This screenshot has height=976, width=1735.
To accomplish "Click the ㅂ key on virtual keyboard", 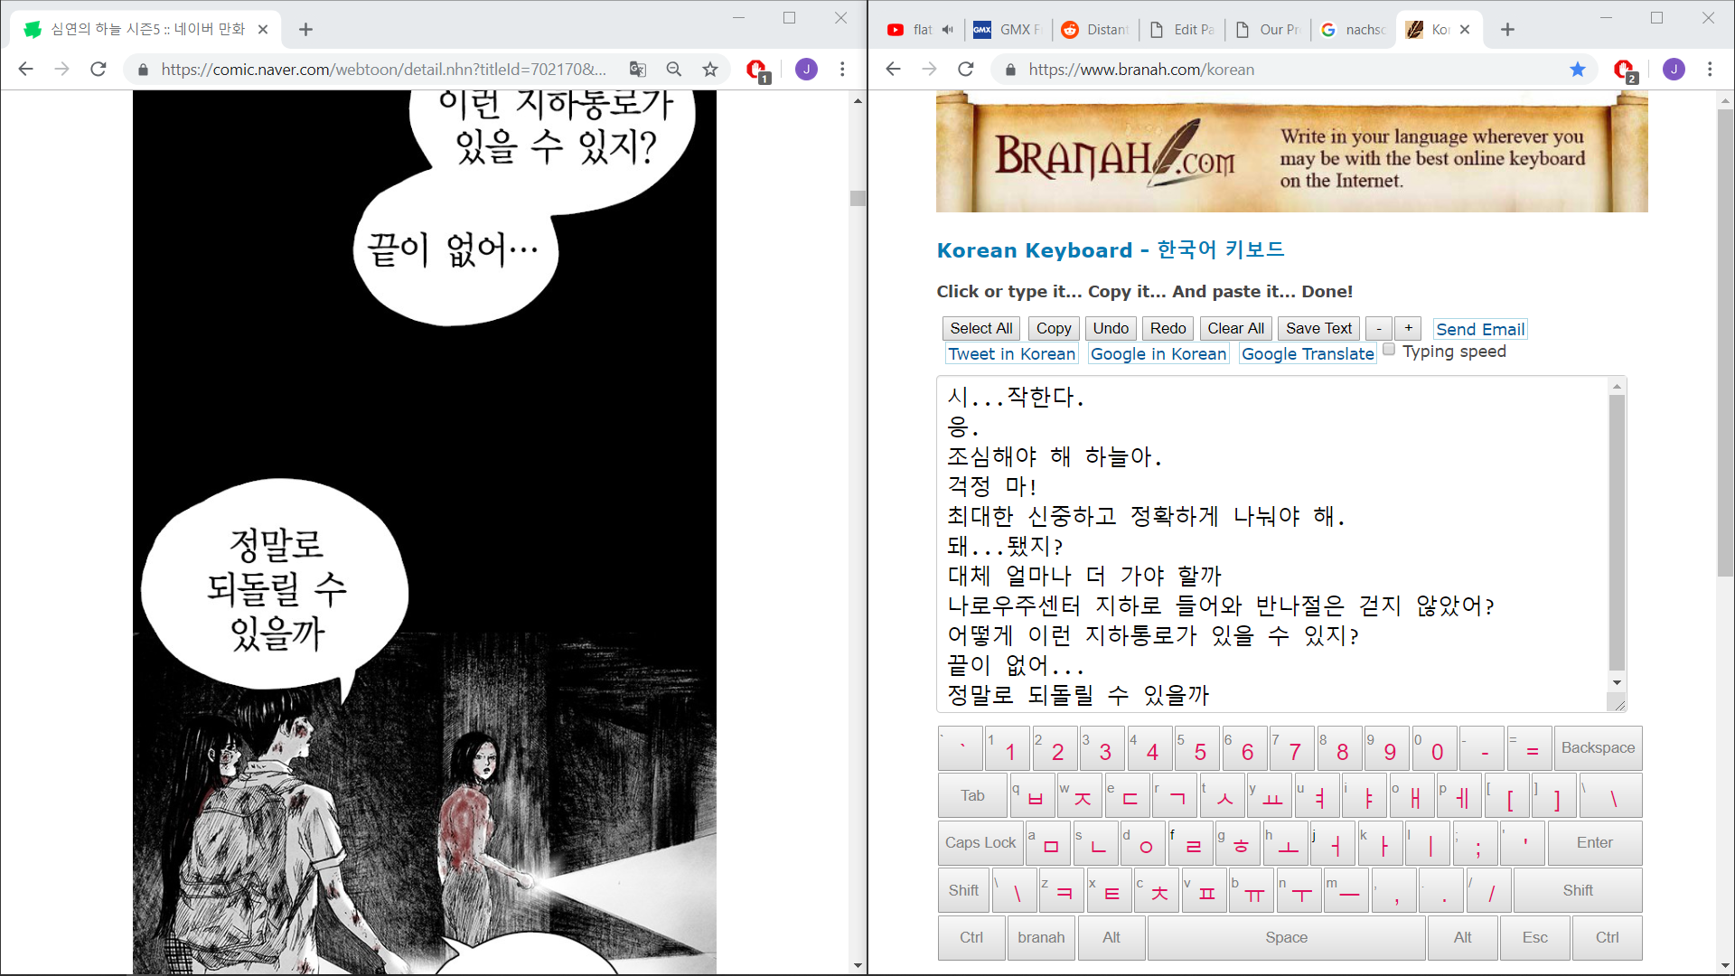I will (1033, 796).
